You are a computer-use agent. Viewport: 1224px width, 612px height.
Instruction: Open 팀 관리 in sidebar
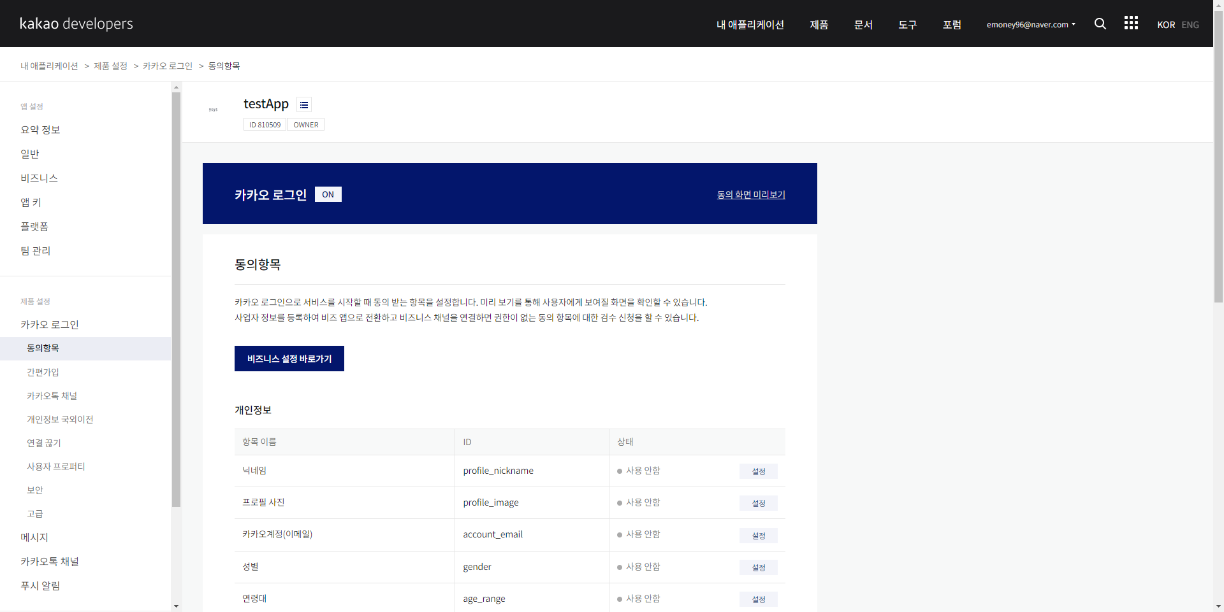[x=36, y=251]
